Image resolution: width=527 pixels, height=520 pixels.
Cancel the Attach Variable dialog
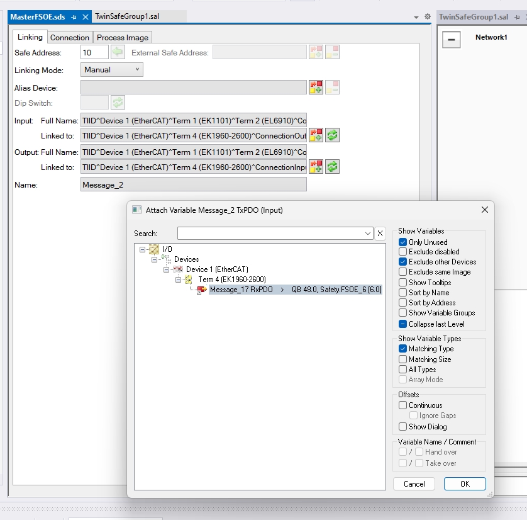[x=414, y=484]
